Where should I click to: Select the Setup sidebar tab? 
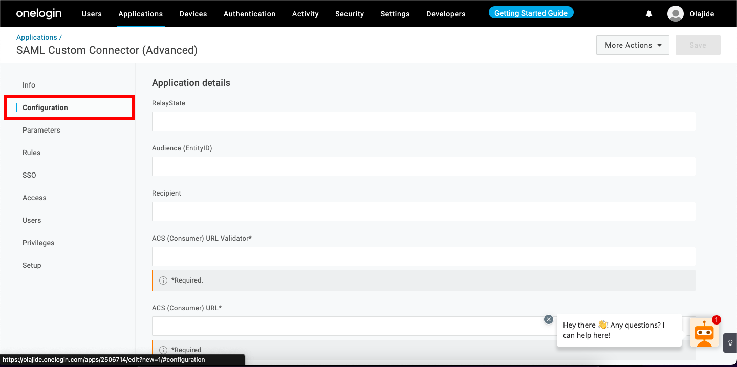point(32,265)
